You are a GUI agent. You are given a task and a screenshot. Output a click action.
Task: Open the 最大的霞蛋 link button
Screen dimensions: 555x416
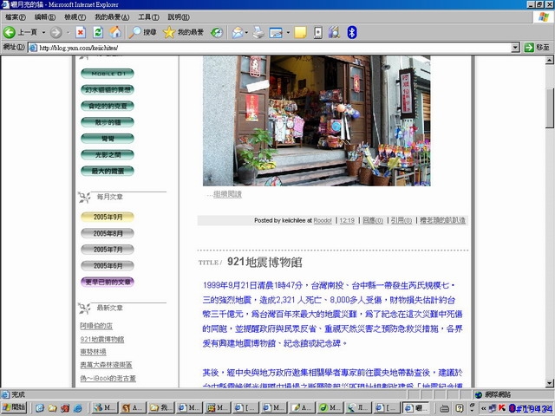(108, 172)
